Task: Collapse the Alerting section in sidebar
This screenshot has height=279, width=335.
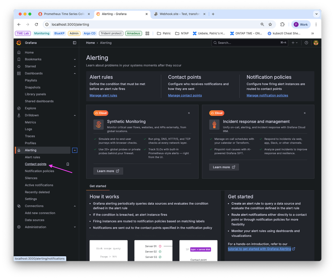Action: click(74, 150)
